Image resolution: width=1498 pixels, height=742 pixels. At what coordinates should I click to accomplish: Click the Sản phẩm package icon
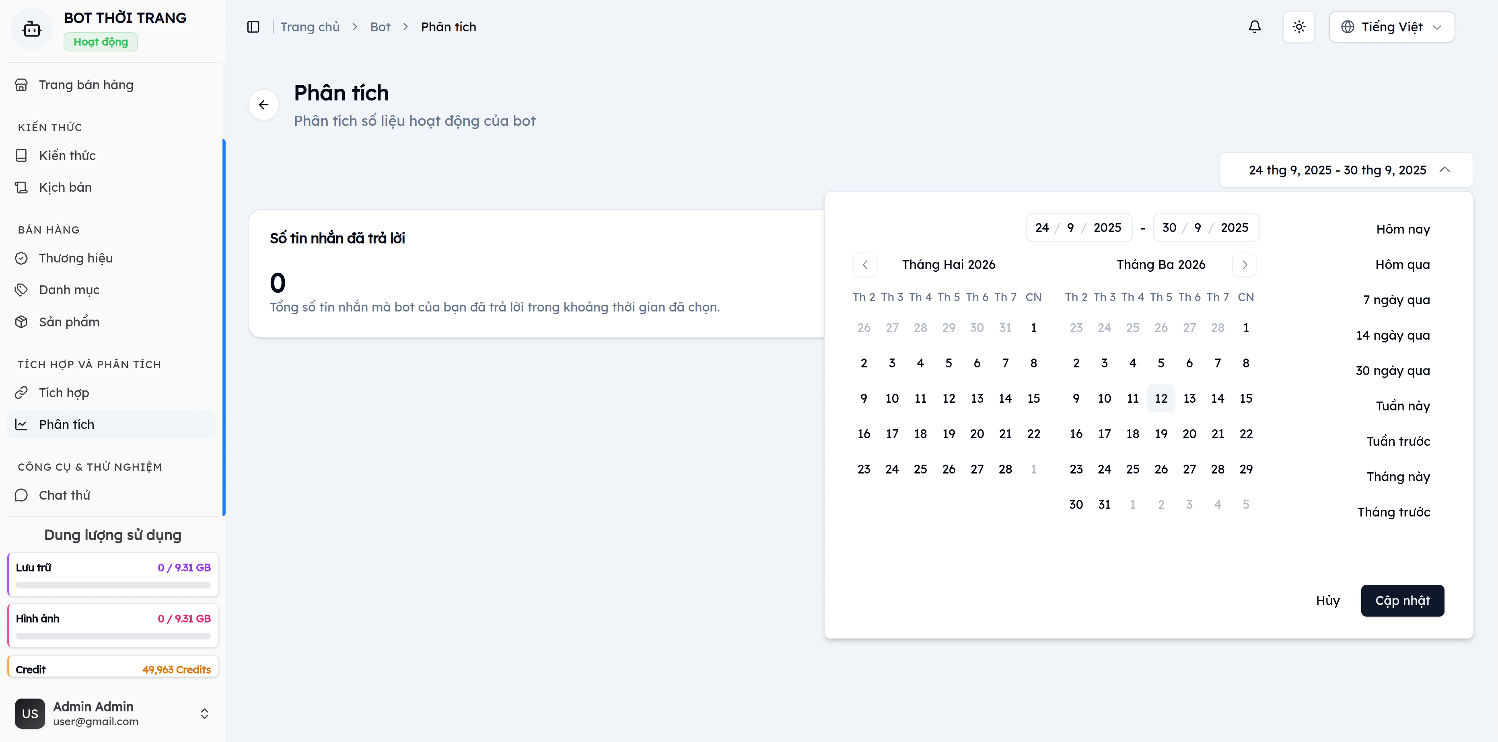(21, 321)
